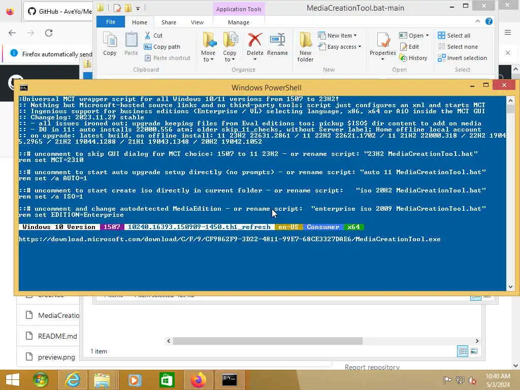Click the x64 label in PowerShell
The width and height of the screenshot is (520, 390).
pos(353,227)
